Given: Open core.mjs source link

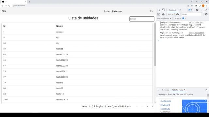Looking at the screenshot, I should [x=197, y=33].
